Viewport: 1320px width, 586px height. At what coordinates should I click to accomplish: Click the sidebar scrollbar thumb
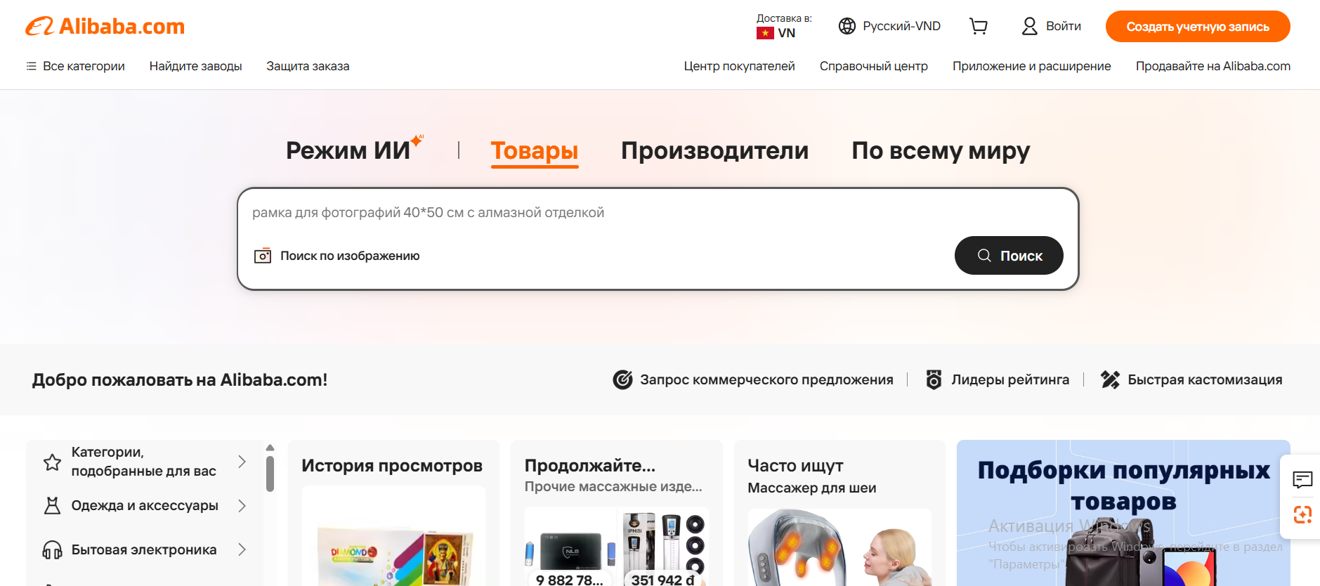tap(270, 474)
